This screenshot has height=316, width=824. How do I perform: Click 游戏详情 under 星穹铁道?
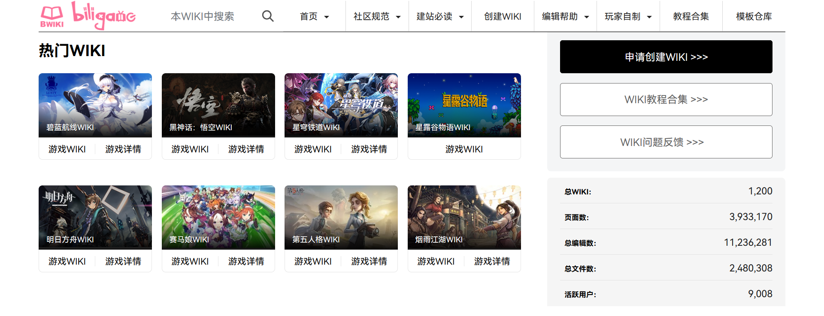(369, 149)
